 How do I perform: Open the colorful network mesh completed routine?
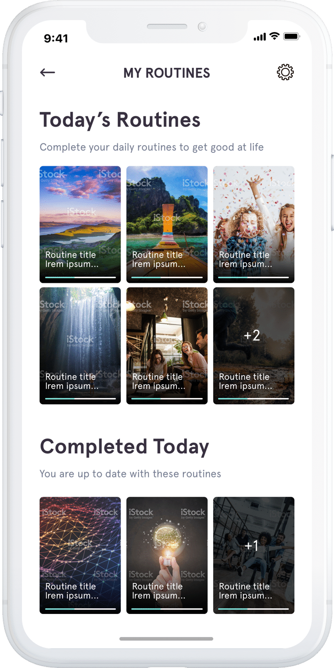point(80,555)
